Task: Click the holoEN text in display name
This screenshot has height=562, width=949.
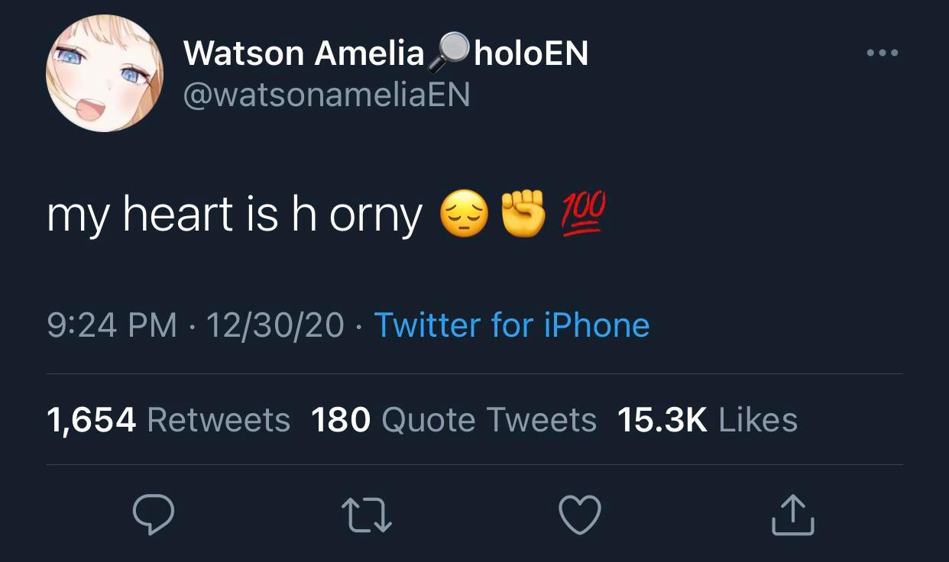Action: 531,53
